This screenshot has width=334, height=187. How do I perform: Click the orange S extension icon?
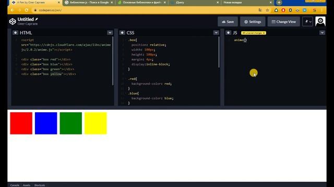tap(315, 10)
